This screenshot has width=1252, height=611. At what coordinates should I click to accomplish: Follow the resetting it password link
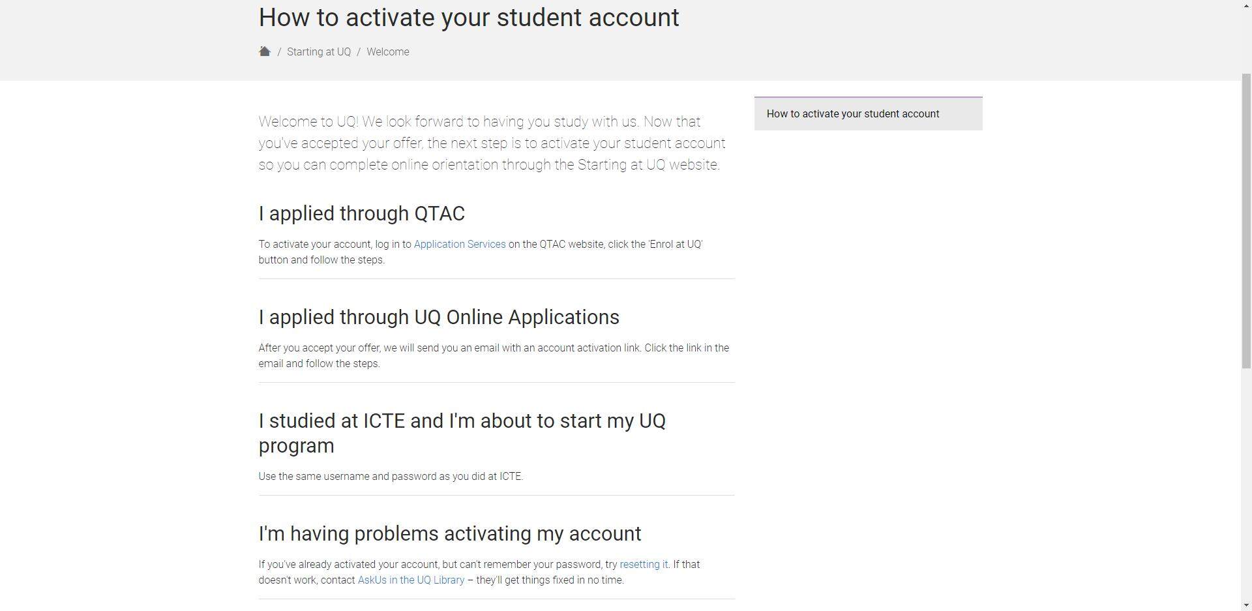click(x=644, y=565)
